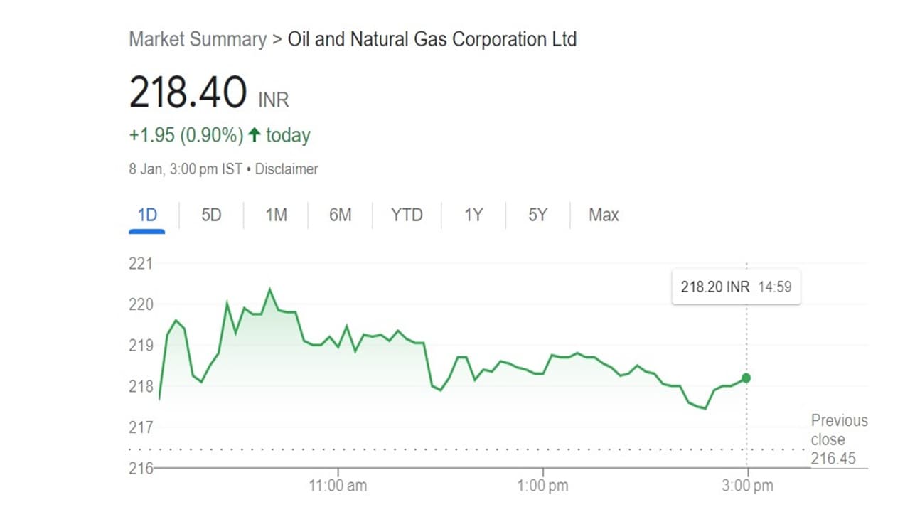Select the 6M time range
Image resolution: width=910 pixels, height=512 pixels.
(340, 215)
